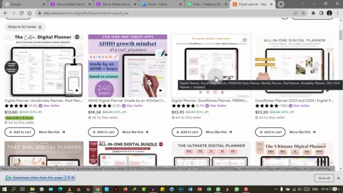Image resolution: width=343 pixels, height=193 pixels.
Task: Open the All-In-One Digital Planner thumbnail
Action: [295, 65]
